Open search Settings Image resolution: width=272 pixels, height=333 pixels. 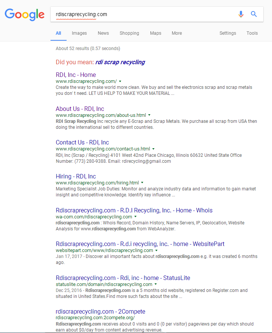coord(228,33)
